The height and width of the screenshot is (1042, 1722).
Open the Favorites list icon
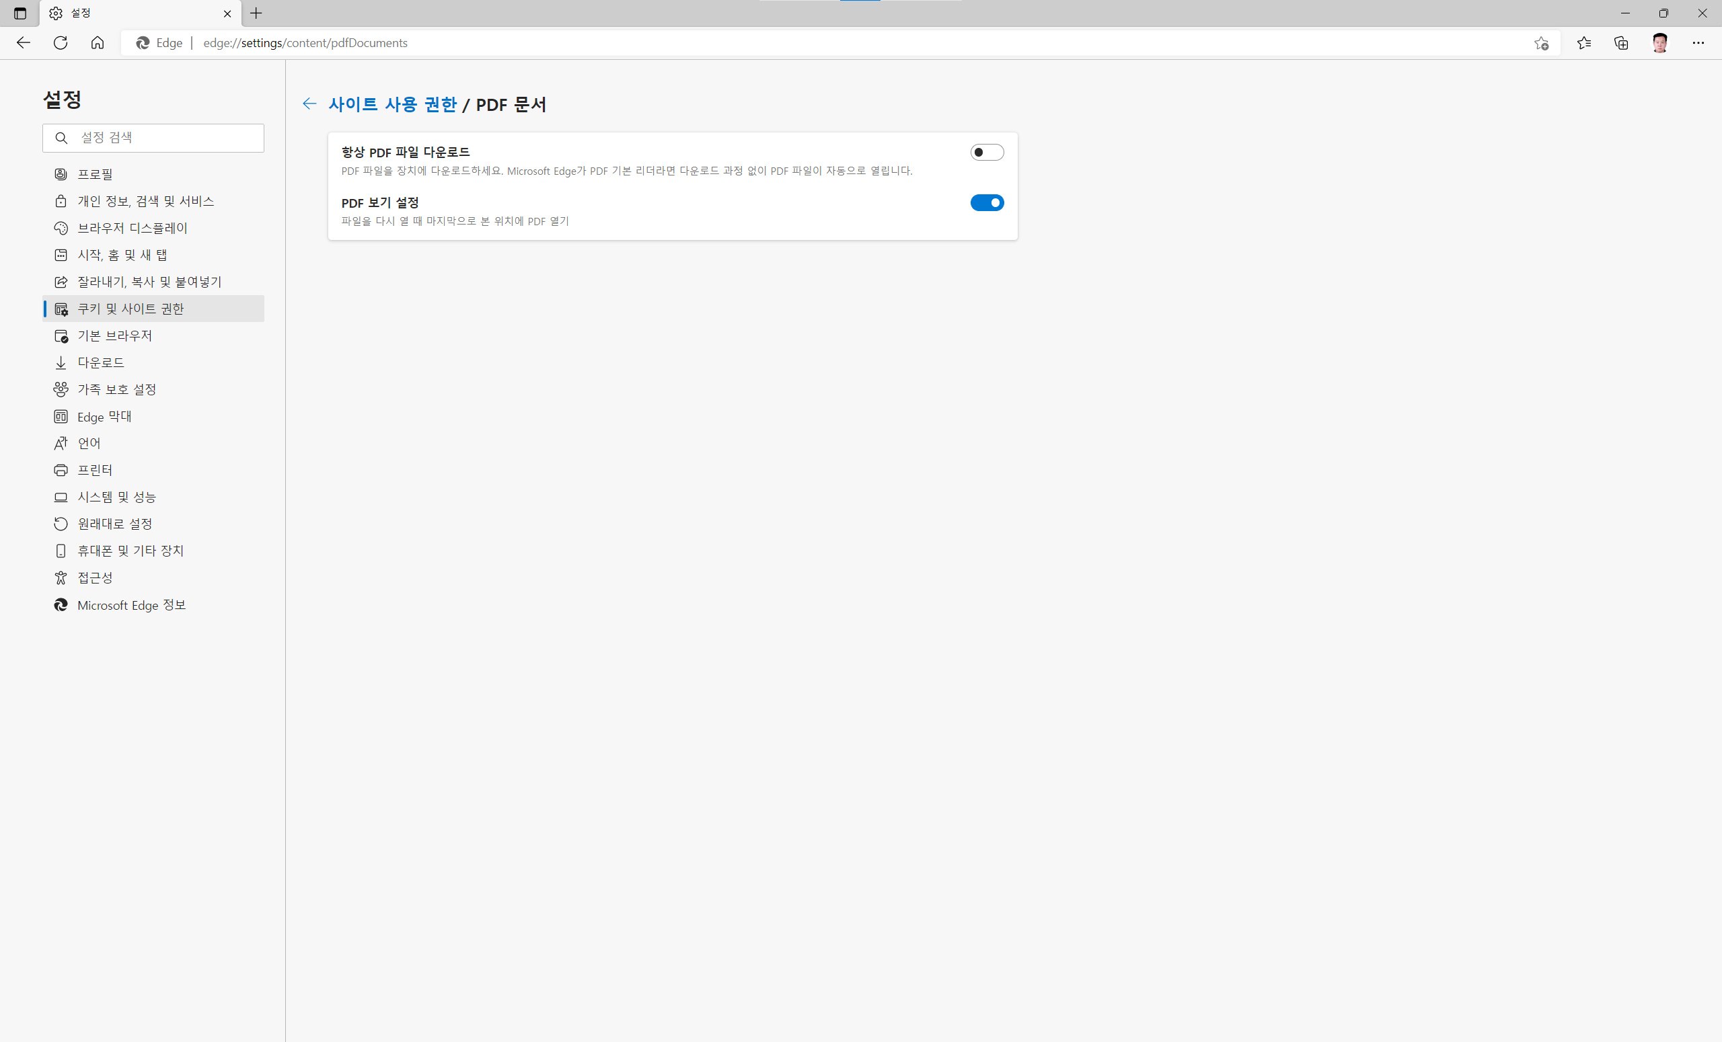click(x=1583, y=43)
